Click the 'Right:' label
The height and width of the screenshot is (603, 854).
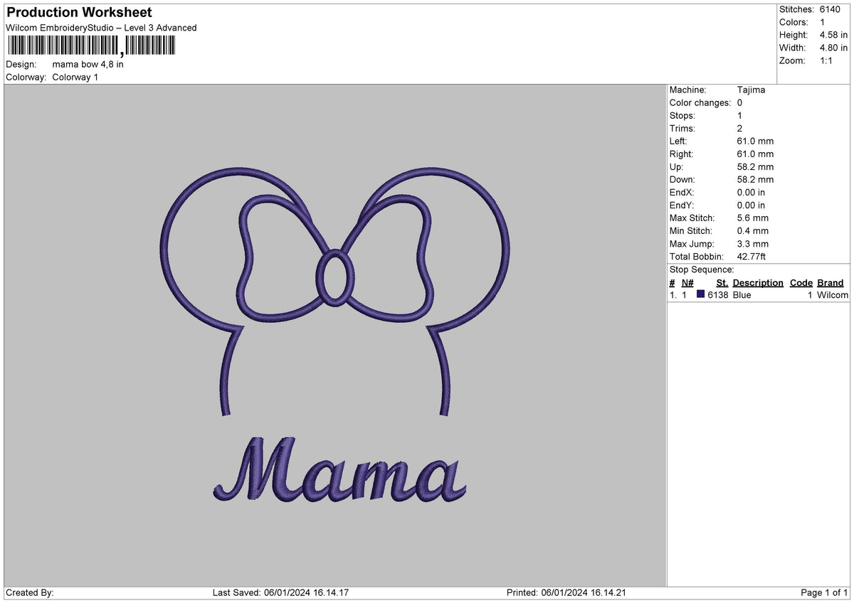pyautogui.click(x=681, y=154)
